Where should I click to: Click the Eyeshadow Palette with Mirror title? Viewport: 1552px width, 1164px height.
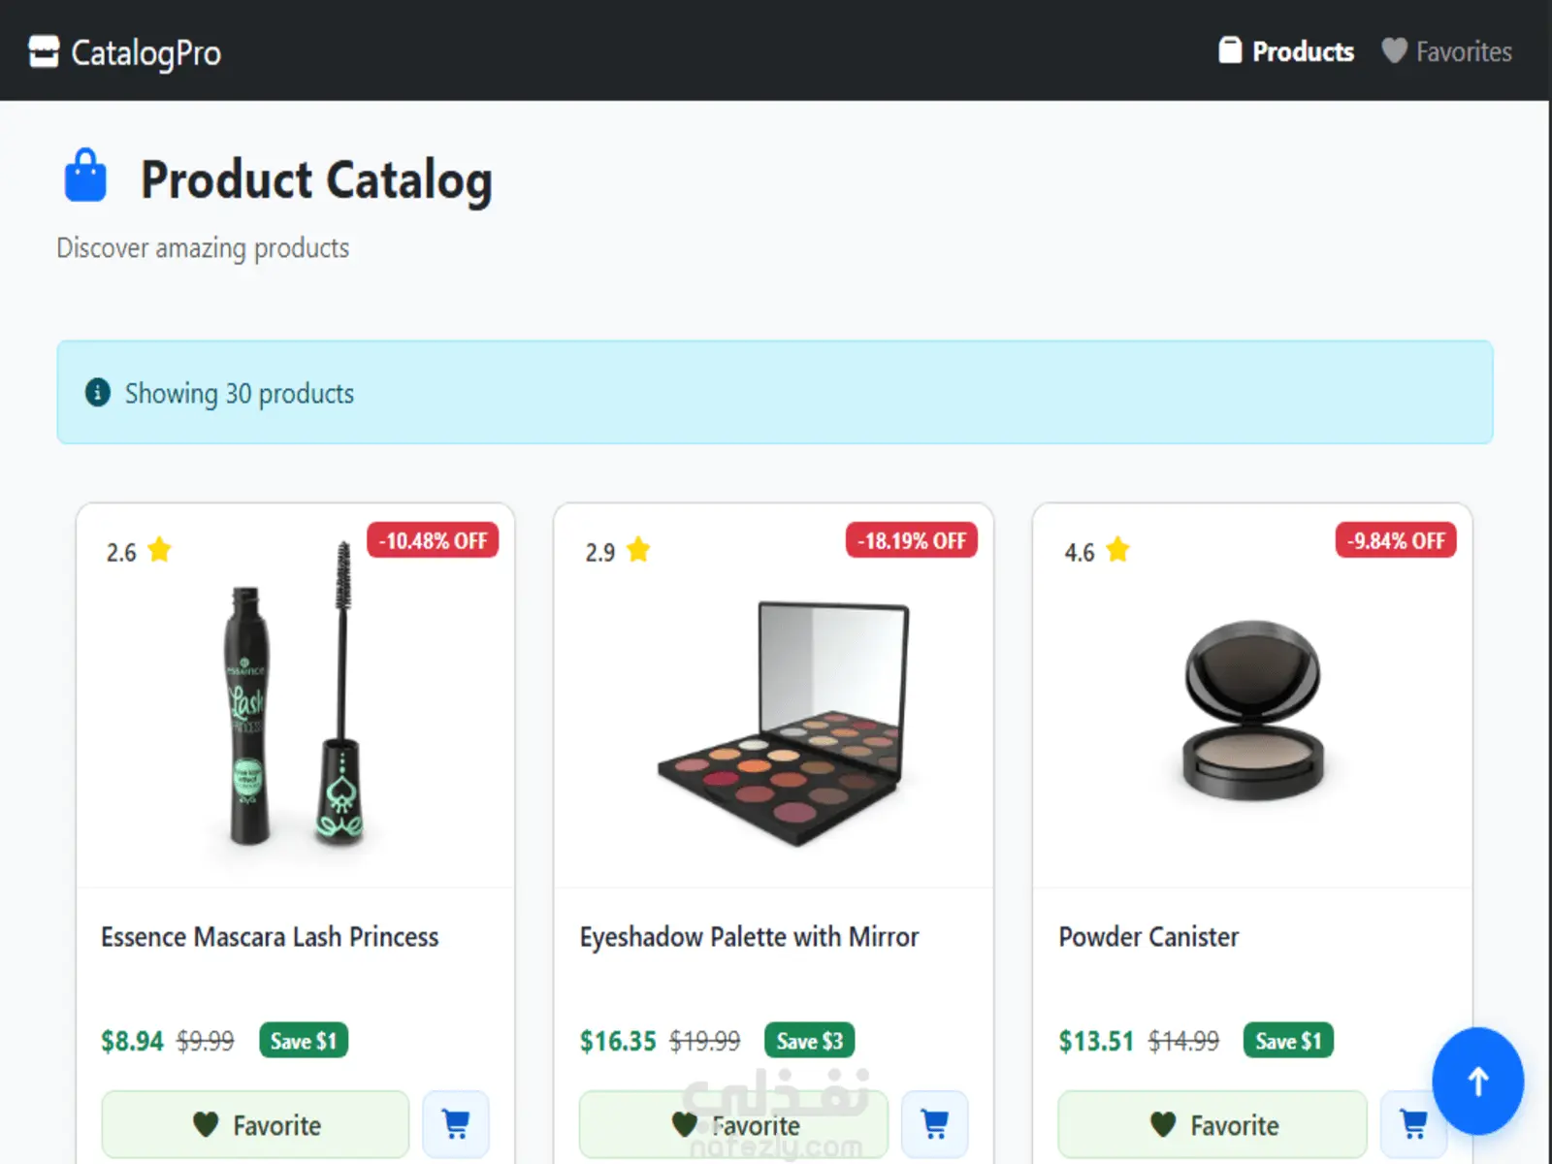tap(749, 937)
